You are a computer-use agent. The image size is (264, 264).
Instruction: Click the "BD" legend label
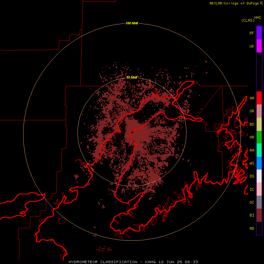252,124
